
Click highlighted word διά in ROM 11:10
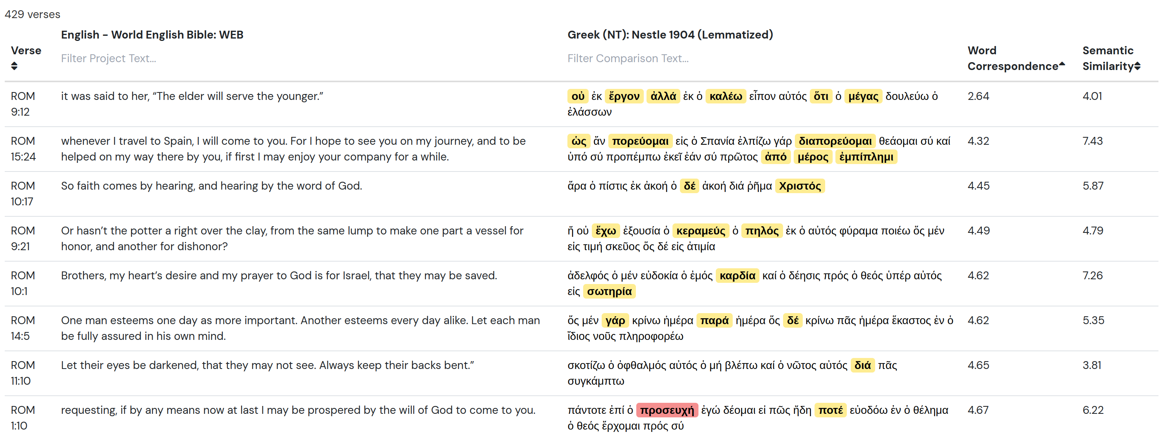pyautogui.click(x=863, y=365)
